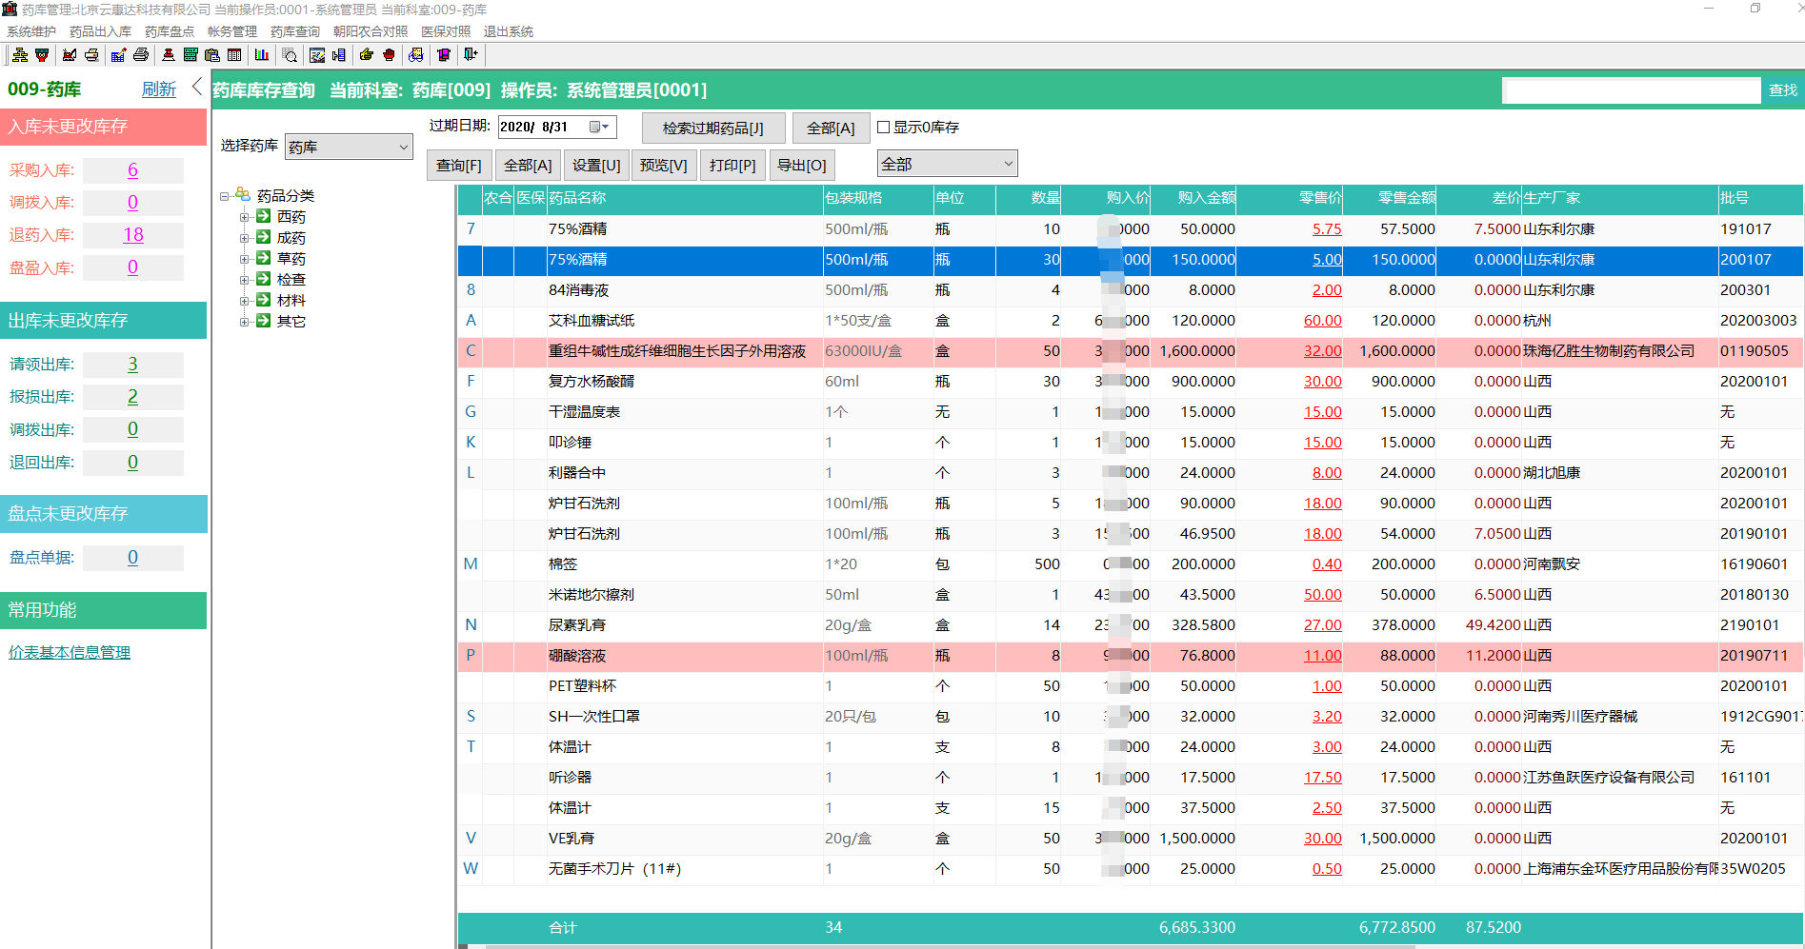The width and height of the screenshot is (1805, 949).
Task: Click the red stop hand toolbar icon
Action: click(x=389, y=55)
